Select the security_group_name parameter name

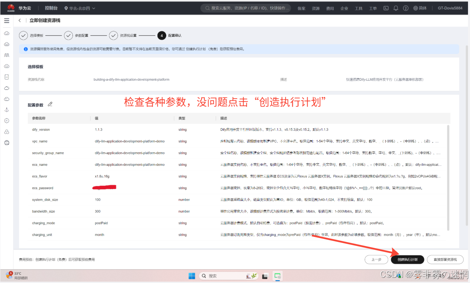(48, 153)
